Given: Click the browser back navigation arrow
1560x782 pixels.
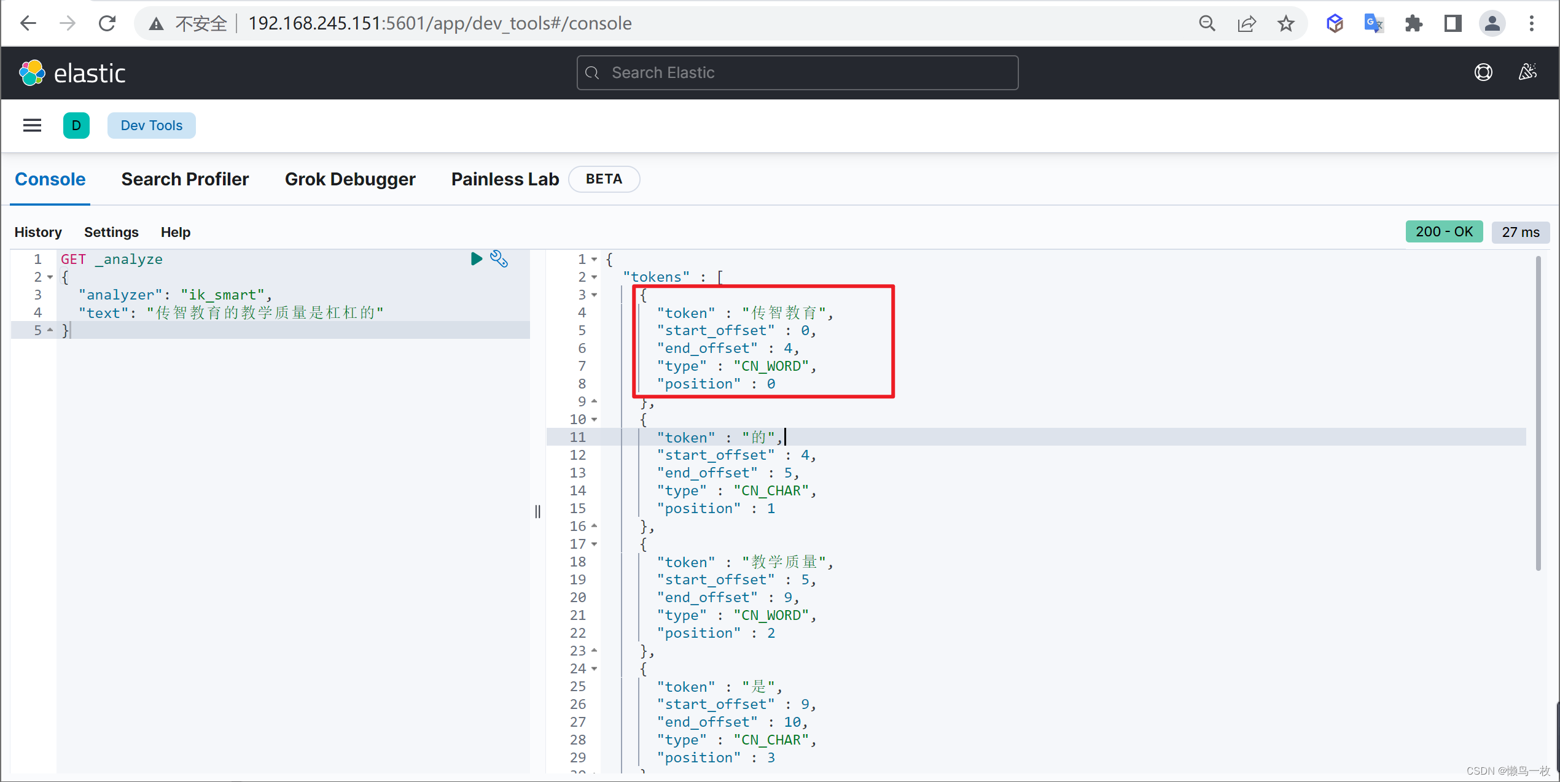Looking at the screenshot, I should pos(28,22).
